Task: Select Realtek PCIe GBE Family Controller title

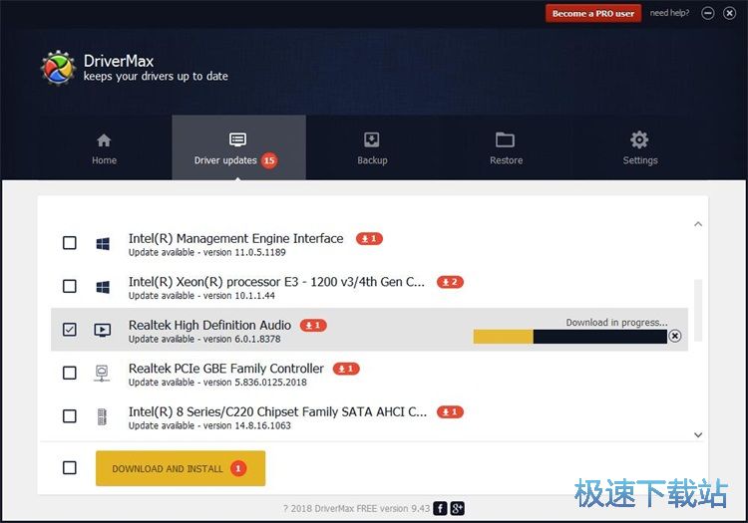Action: point(226,369)
